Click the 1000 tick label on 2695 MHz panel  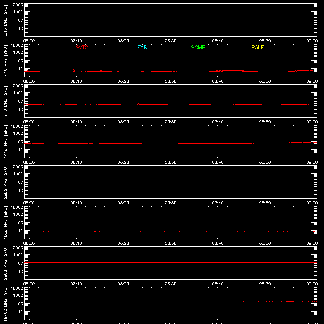[x=18, y=174]
